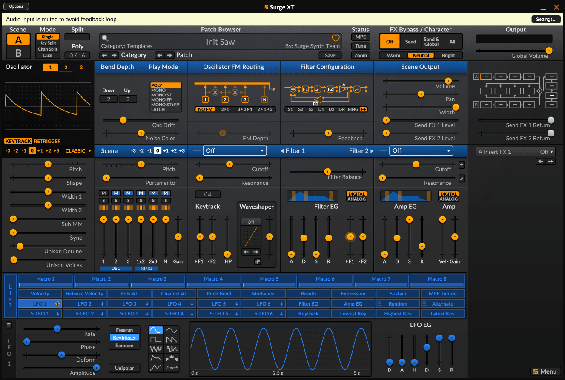The width and height of the screenshot is (565, 380).
Task: Switch to Scene B
Action: [x=18, y=53]
